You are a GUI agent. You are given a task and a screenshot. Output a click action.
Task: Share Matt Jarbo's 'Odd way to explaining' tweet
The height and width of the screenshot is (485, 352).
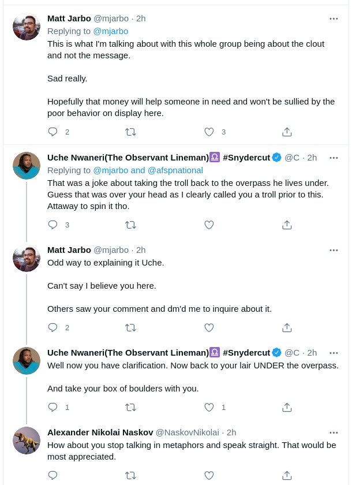click(x=287, y=327)
